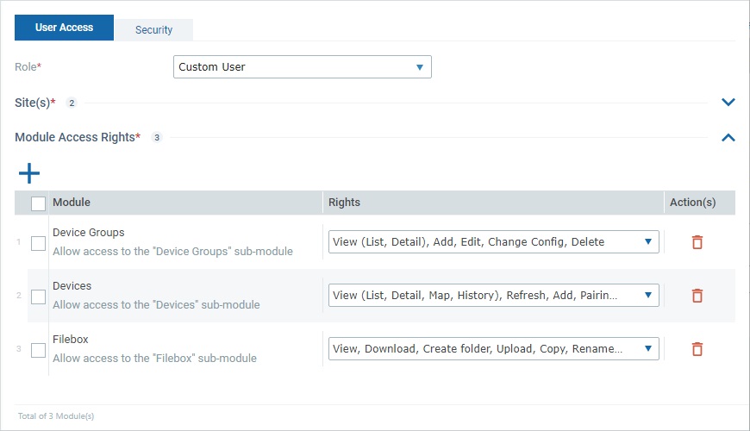Viewport: 750px width, 431px height.
Task: Click the Module column header
Action: coord(72,203)
